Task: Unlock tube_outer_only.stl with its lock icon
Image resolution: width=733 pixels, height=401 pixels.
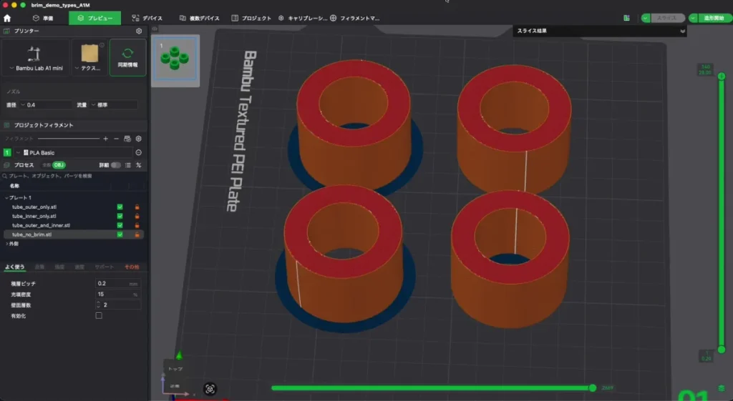Action: [137, 207]
